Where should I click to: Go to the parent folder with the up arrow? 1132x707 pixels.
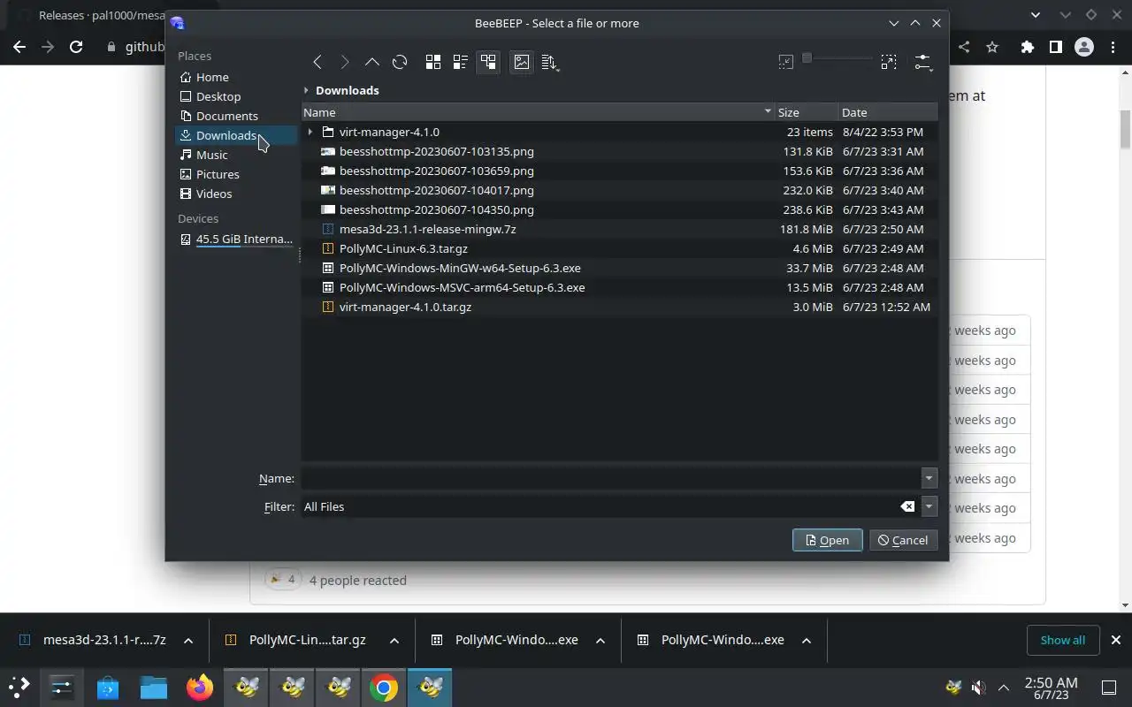pyautogui.click(x=372, y=62)
